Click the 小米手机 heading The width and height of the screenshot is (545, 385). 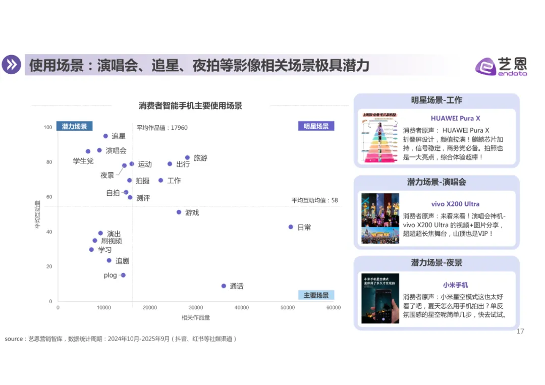click(x=455, y=285)
